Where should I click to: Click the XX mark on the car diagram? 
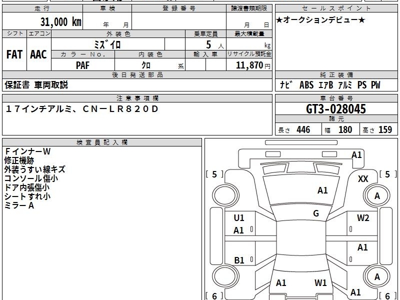(363, 179)
